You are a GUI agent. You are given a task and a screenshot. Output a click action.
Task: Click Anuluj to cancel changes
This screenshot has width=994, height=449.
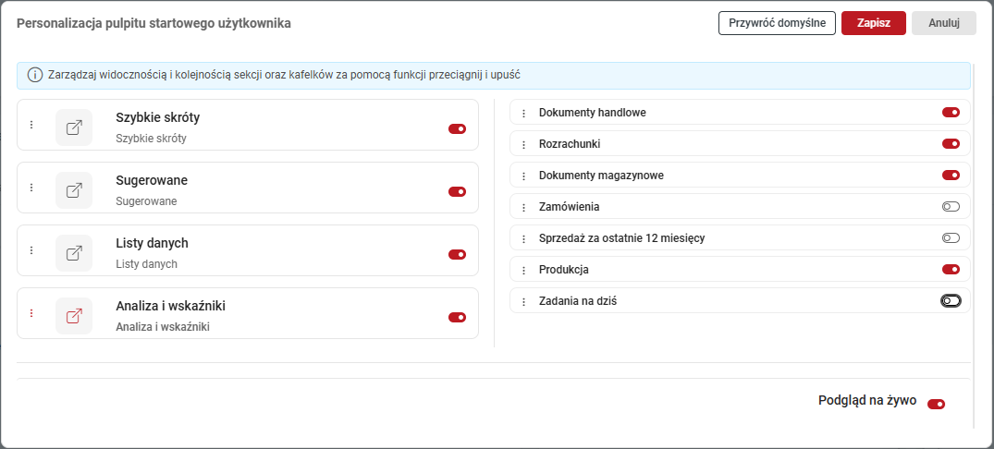[943, 23]
